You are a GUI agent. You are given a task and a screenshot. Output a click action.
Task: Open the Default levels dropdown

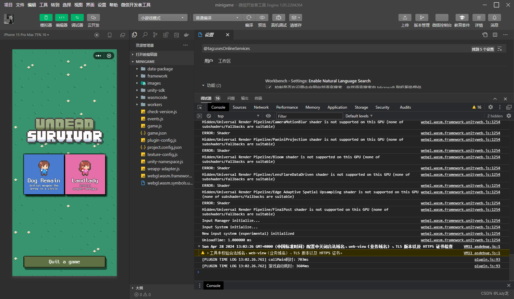359,116
